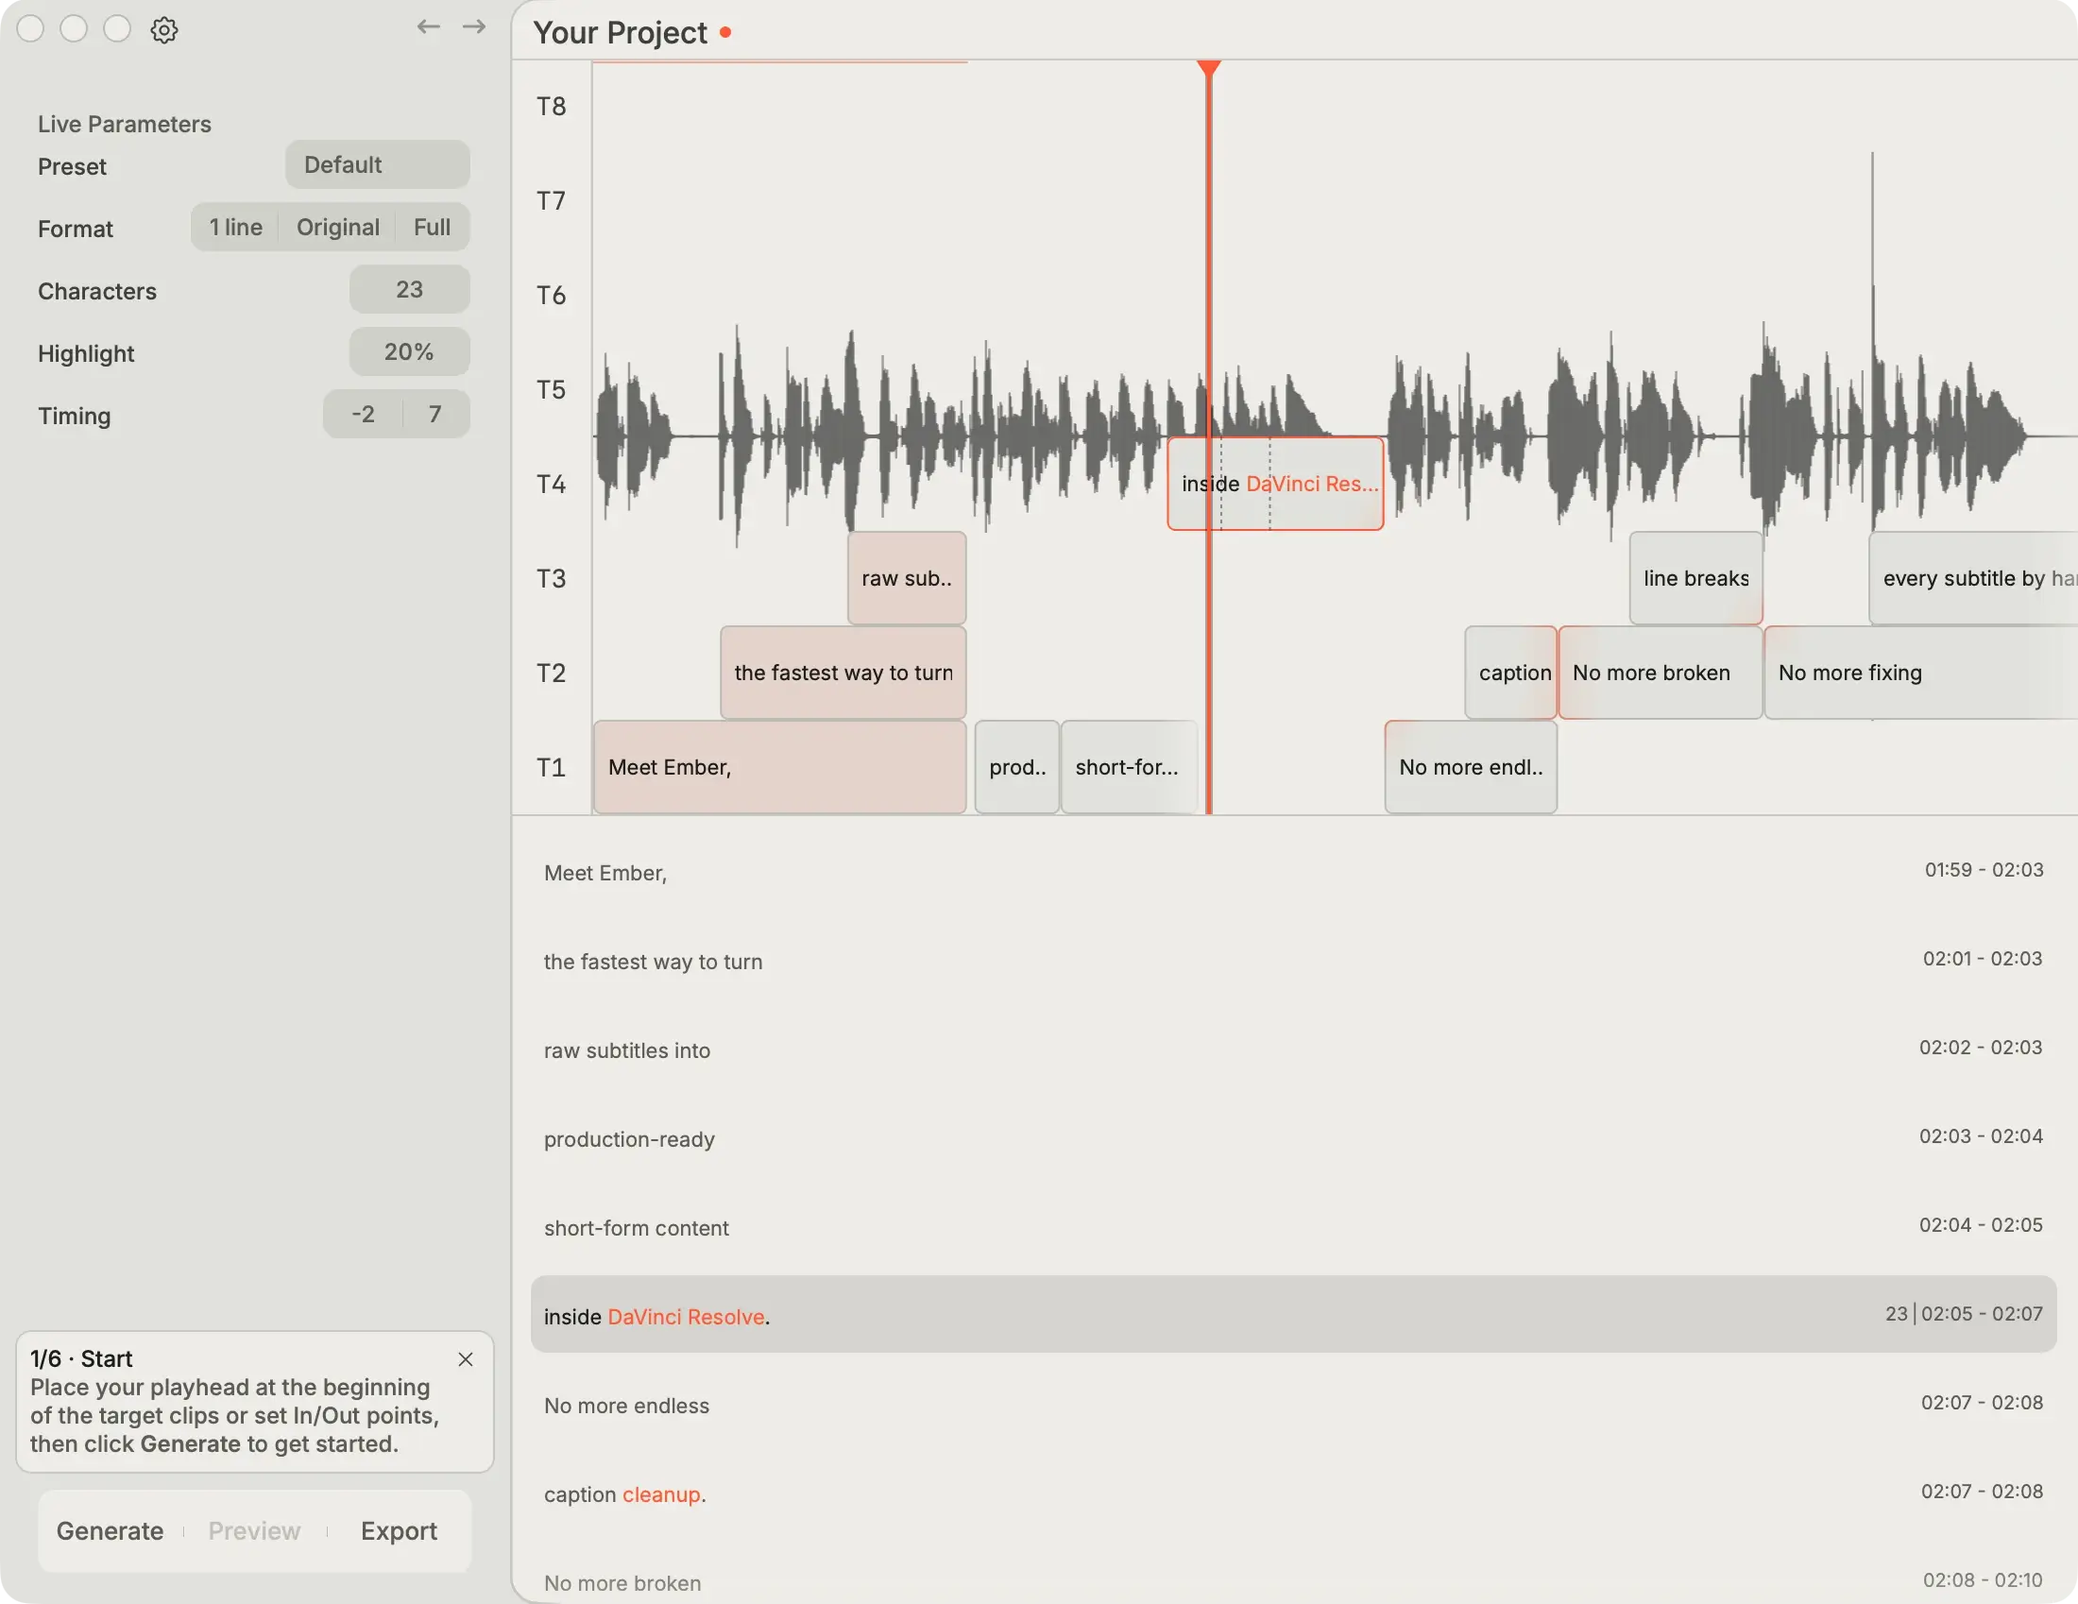Viewport: 2078px width, 1604px height.
Task: Click the 'Your Project' title
Action: tap(620, 32)
